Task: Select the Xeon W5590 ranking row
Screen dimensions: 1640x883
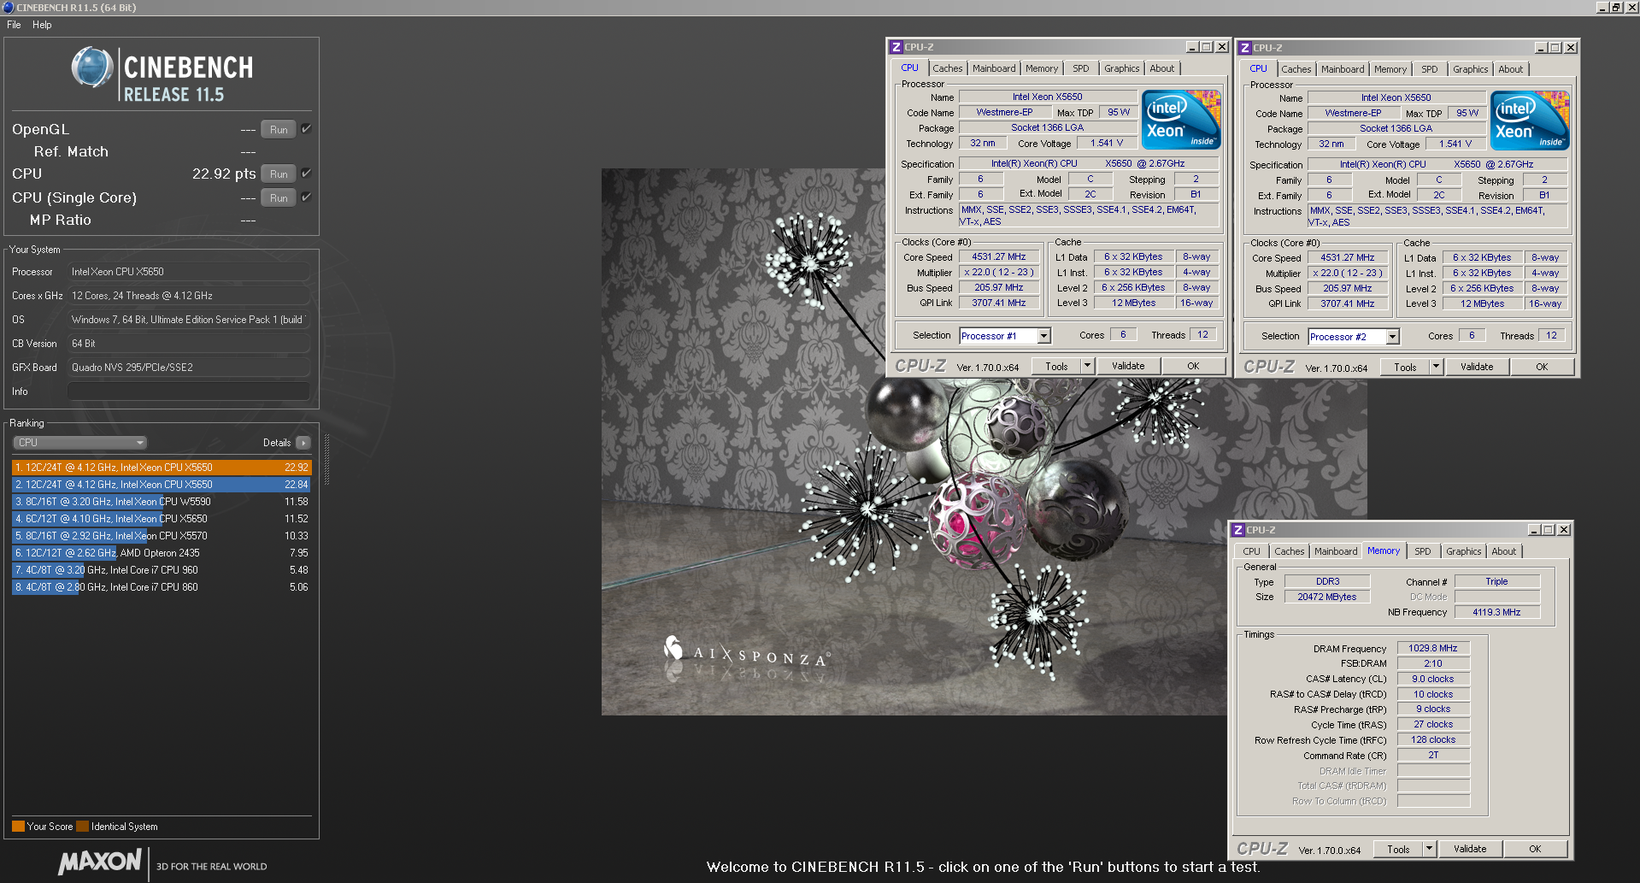Action: (x=162, y=502)
